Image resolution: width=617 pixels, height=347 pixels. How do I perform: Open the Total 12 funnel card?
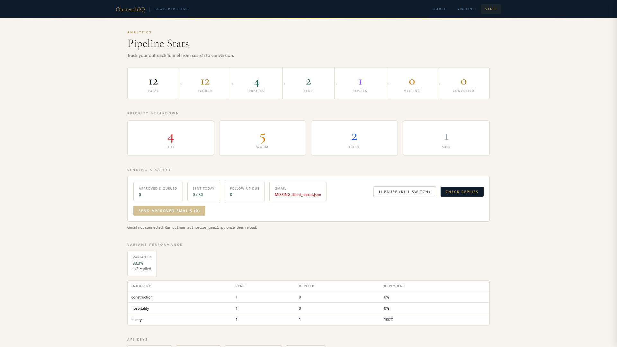[153, 83]
